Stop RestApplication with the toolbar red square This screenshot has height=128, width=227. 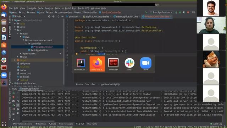click(188, 12)
